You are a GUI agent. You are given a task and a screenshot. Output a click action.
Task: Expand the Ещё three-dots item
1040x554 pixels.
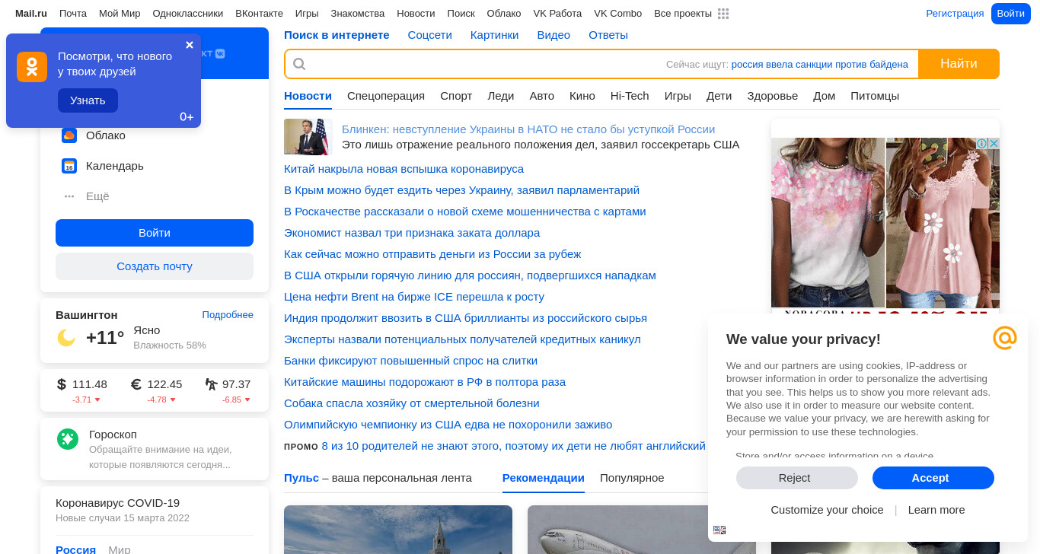click(x=69, y=196)
